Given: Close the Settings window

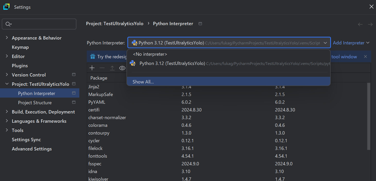Looking at the screenshot, I should click(x=371, y=7).
